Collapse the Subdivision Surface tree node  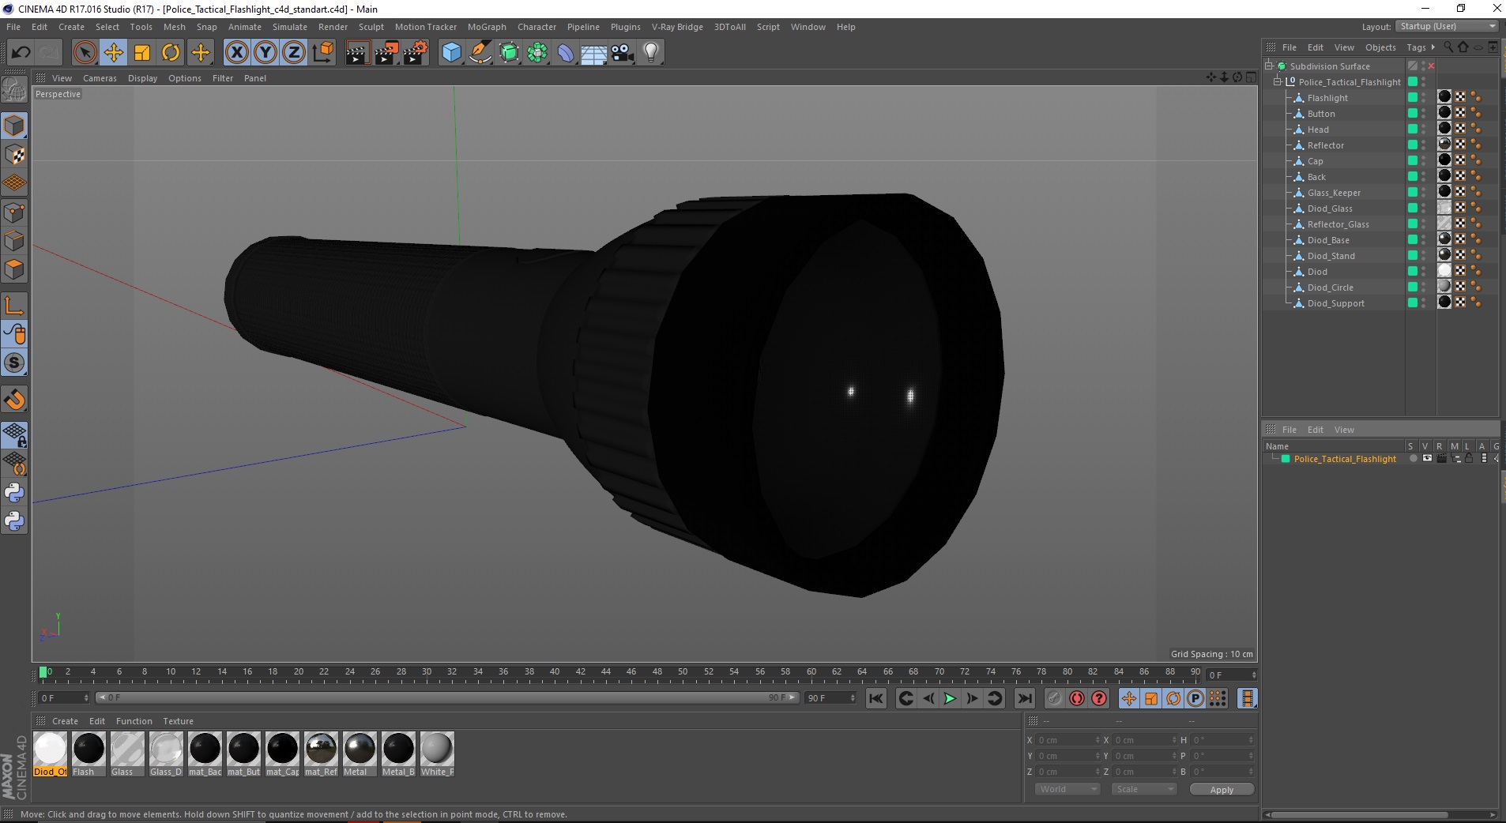tap(1269, 66)
